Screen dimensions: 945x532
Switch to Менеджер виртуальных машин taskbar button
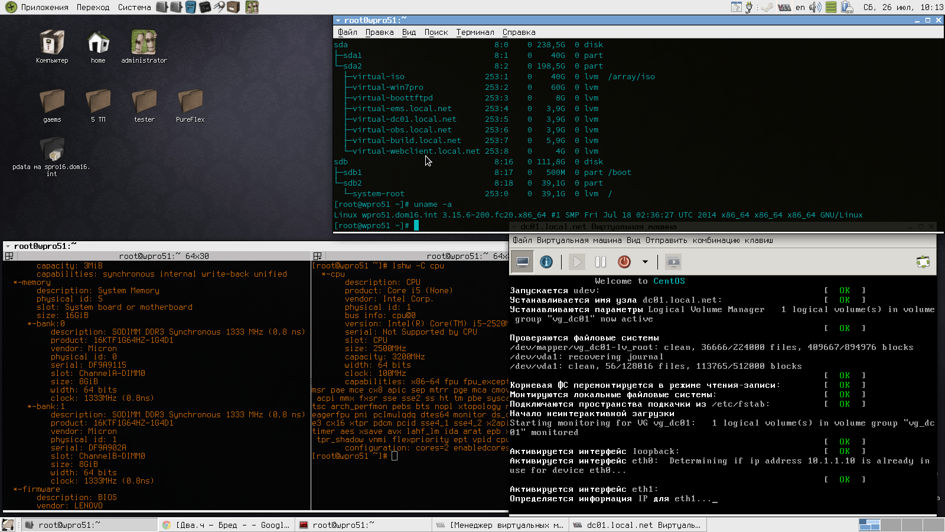coord(500,525)
